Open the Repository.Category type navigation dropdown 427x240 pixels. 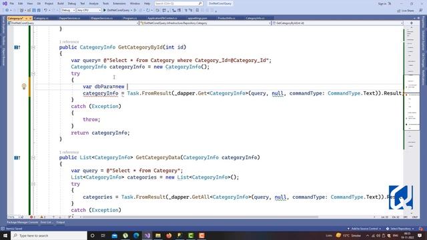pyautogui.click(x=205, y=23)
